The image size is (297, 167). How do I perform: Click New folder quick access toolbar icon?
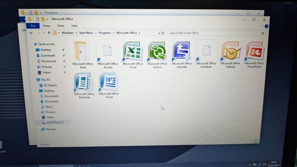(x=43, y=19)
